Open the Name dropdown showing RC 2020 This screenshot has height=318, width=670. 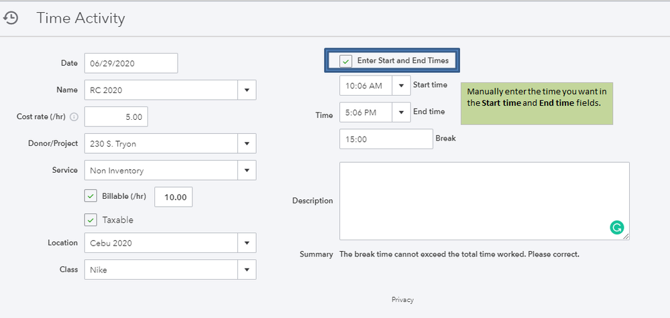pyautogui.click(x=246, y=90)
